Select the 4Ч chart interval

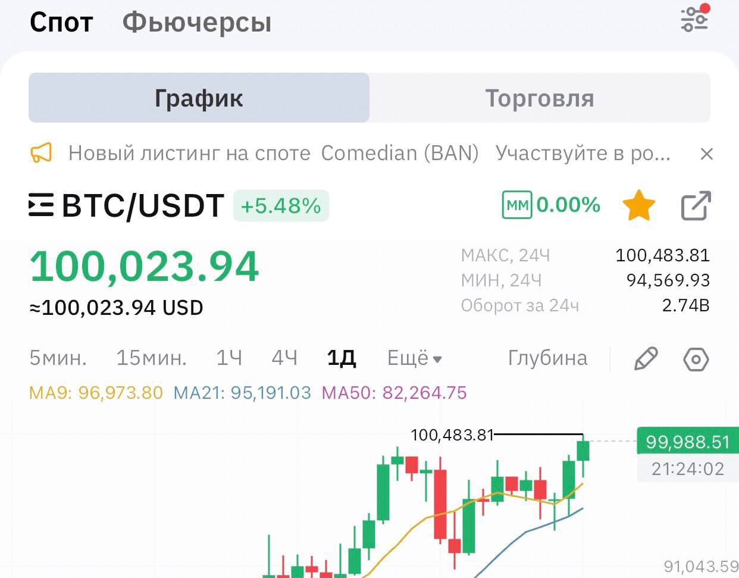click(284, 358)
